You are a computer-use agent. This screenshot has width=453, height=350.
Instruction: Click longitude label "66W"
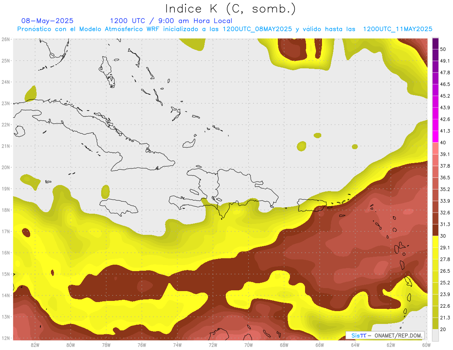319,345
